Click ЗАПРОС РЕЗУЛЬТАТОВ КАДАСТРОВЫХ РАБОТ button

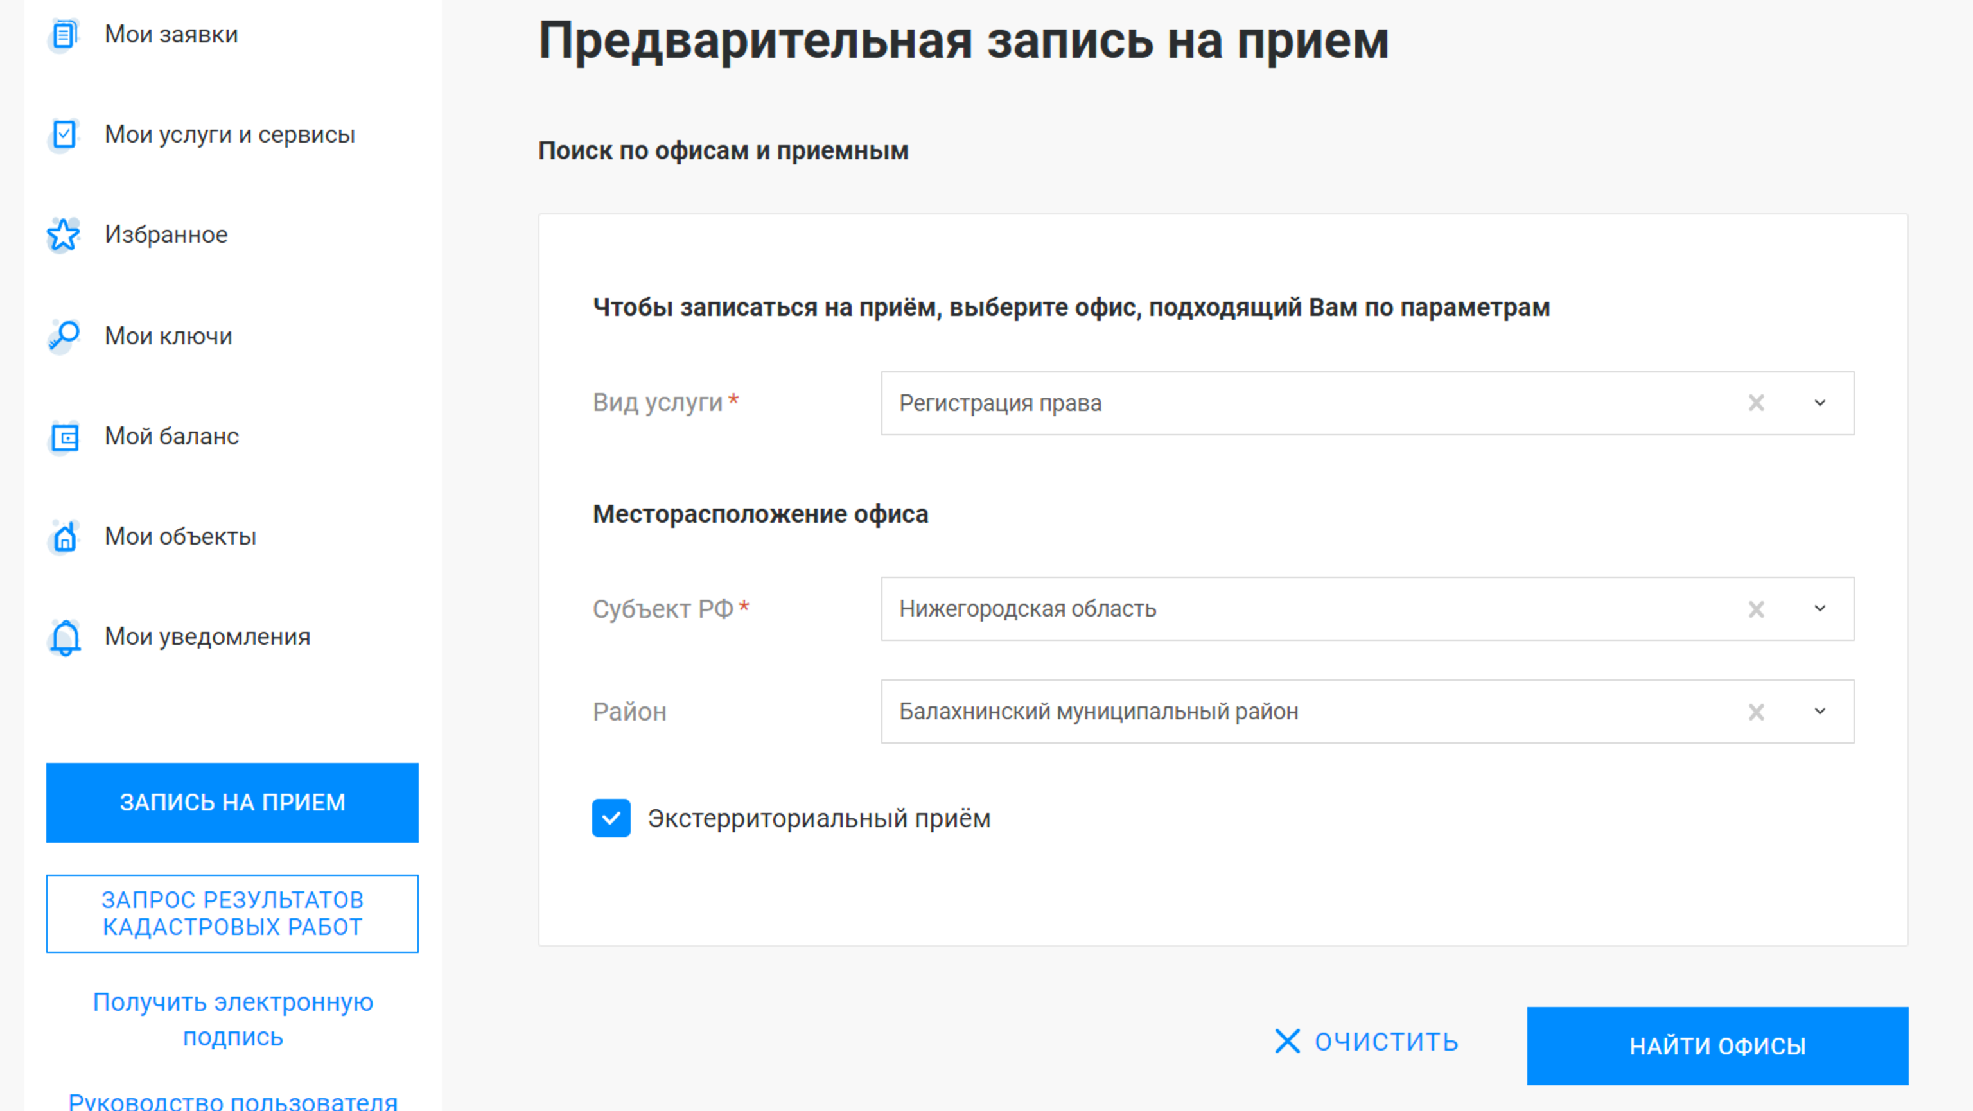[x=232, y=913]
